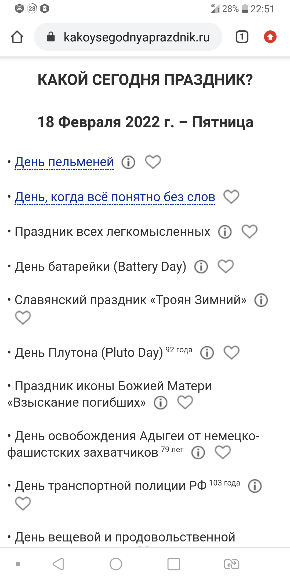Show info for День транспортной полиции РФ

click(x=255, y=486)
